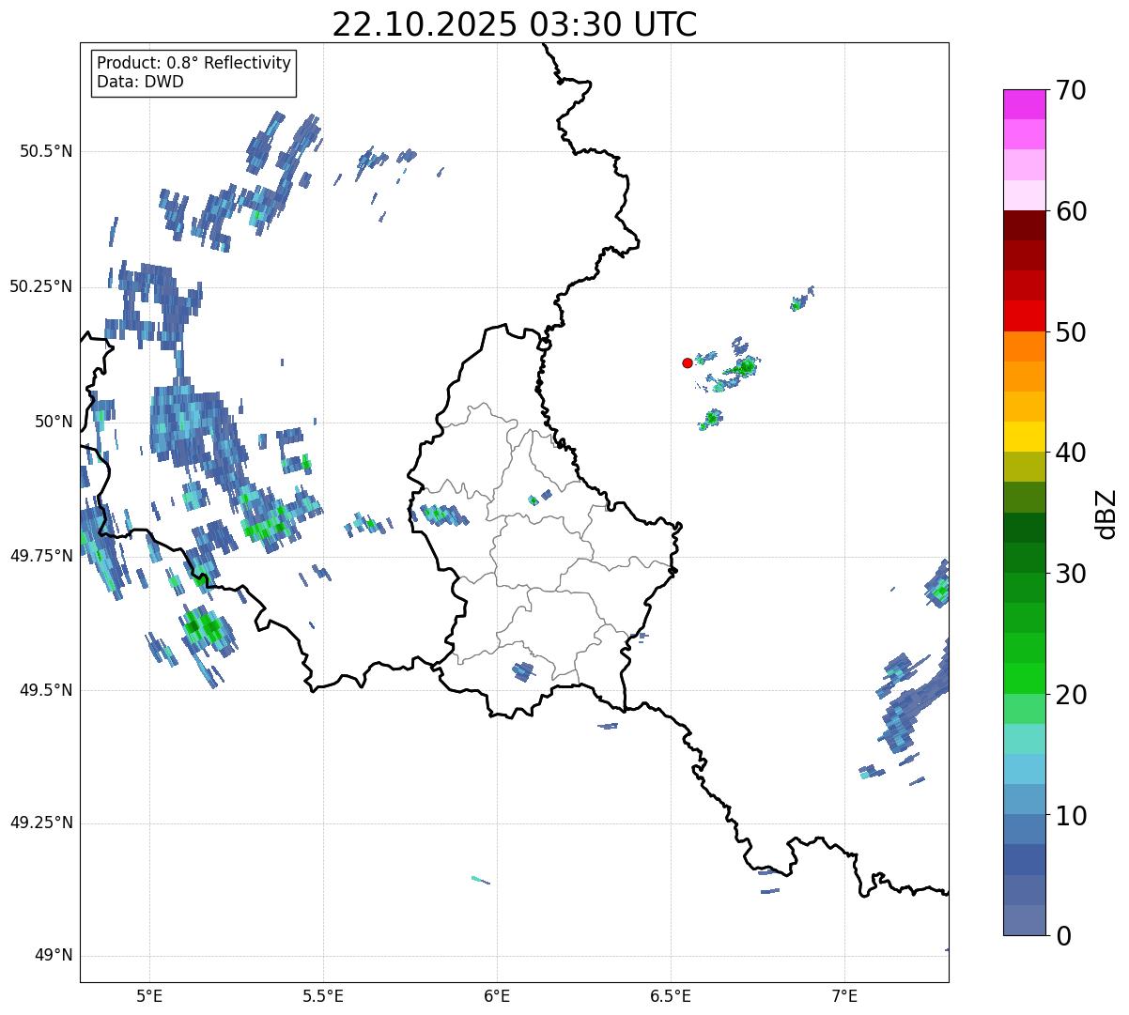Screen dimensions: 1129x1015
Task: Click the latitude label "49.5°N"
Action: click(x=46, y=690)
